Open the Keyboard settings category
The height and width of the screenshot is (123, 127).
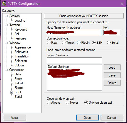click(21, 29)
